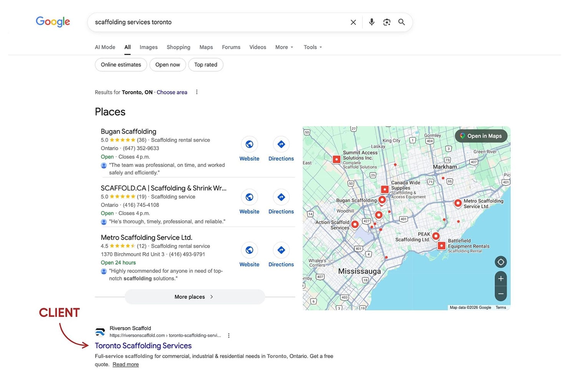Toggle the Online estimates filter
This screenshot has height=384, width=576.
(x=121, y=65)
